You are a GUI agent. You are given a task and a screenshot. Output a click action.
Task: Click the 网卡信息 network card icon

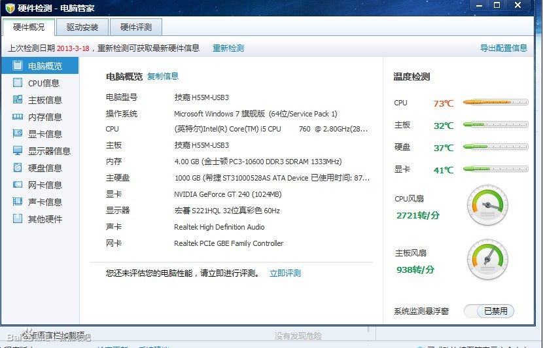coord(17,184)
